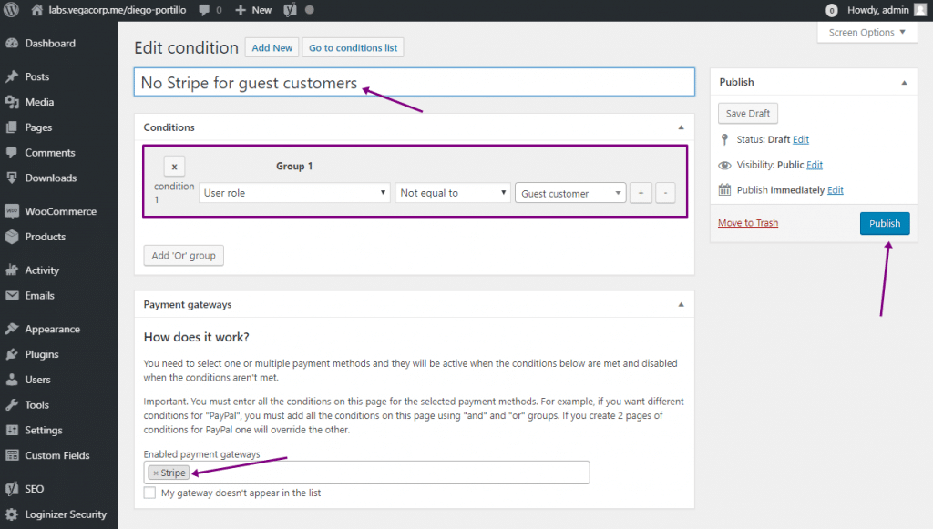
Task: Open the Guest customer value dropdown
Action: 570,193
